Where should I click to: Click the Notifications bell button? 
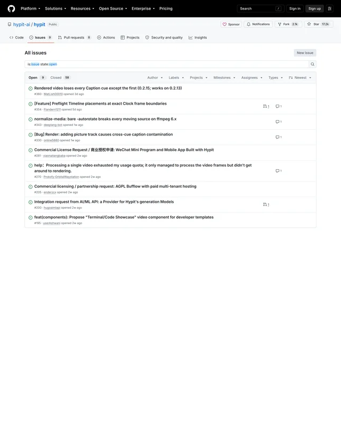click(258, 24)
